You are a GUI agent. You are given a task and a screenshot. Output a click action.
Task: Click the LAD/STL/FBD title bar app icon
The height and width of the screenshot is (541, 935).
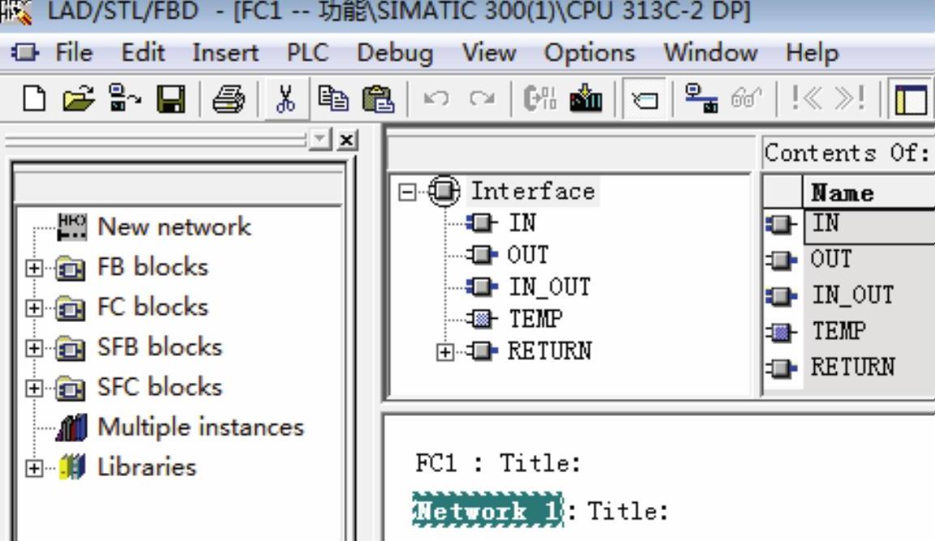click(17, 12)
